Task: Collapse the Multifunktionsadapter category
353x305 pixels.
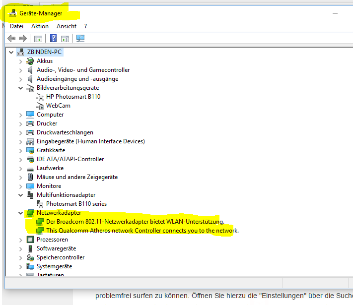Action: point(20,195)
